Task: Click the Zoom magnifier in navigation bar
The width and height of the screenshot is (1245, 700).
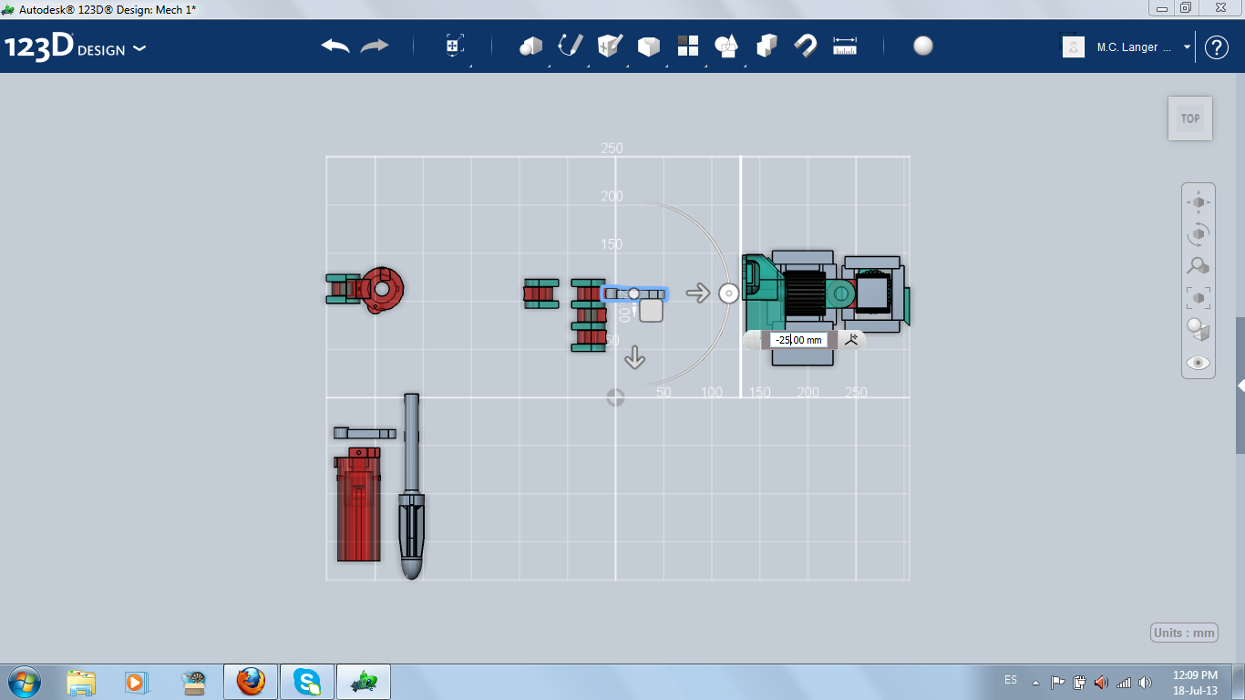Action: [1199, 266]
